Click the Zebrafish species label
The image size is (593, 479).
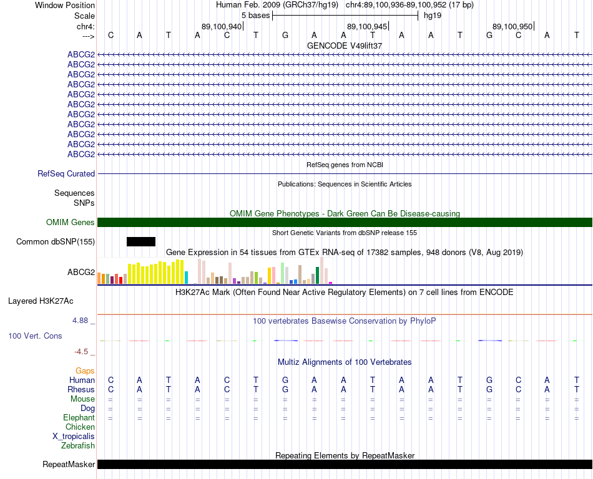(x=78, y=446)
